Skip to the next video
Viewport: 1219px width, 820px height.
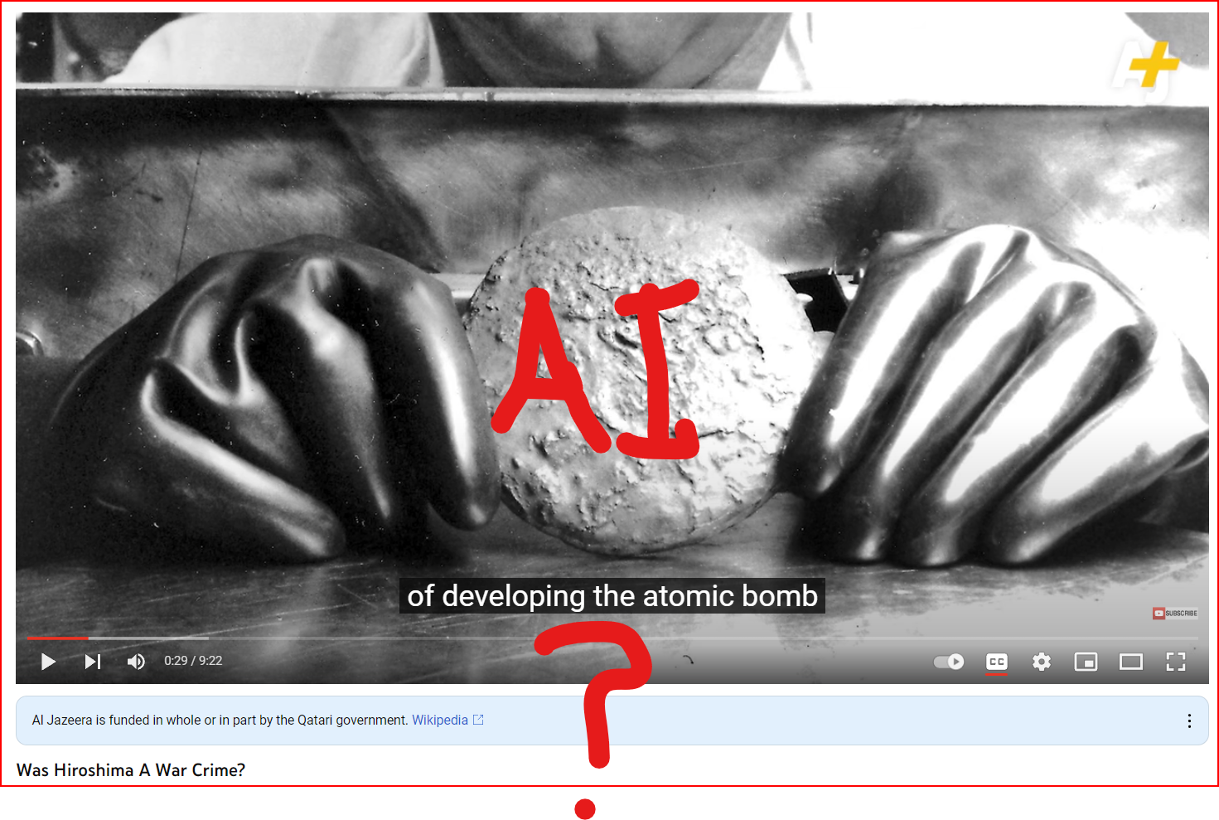[93, 662]
